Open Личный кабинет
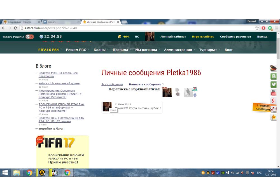Image resolution: width=280 pixels, height=196 pixels. coord(173,37)
